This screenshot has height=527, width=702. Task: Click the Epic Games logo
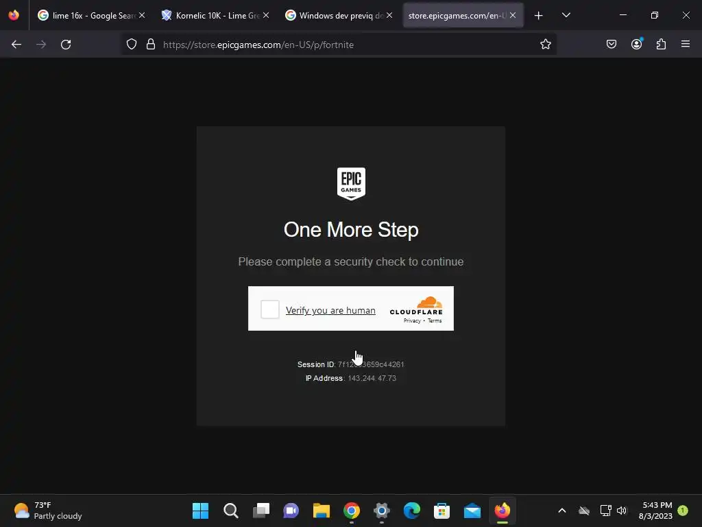(x=351, y=184)
